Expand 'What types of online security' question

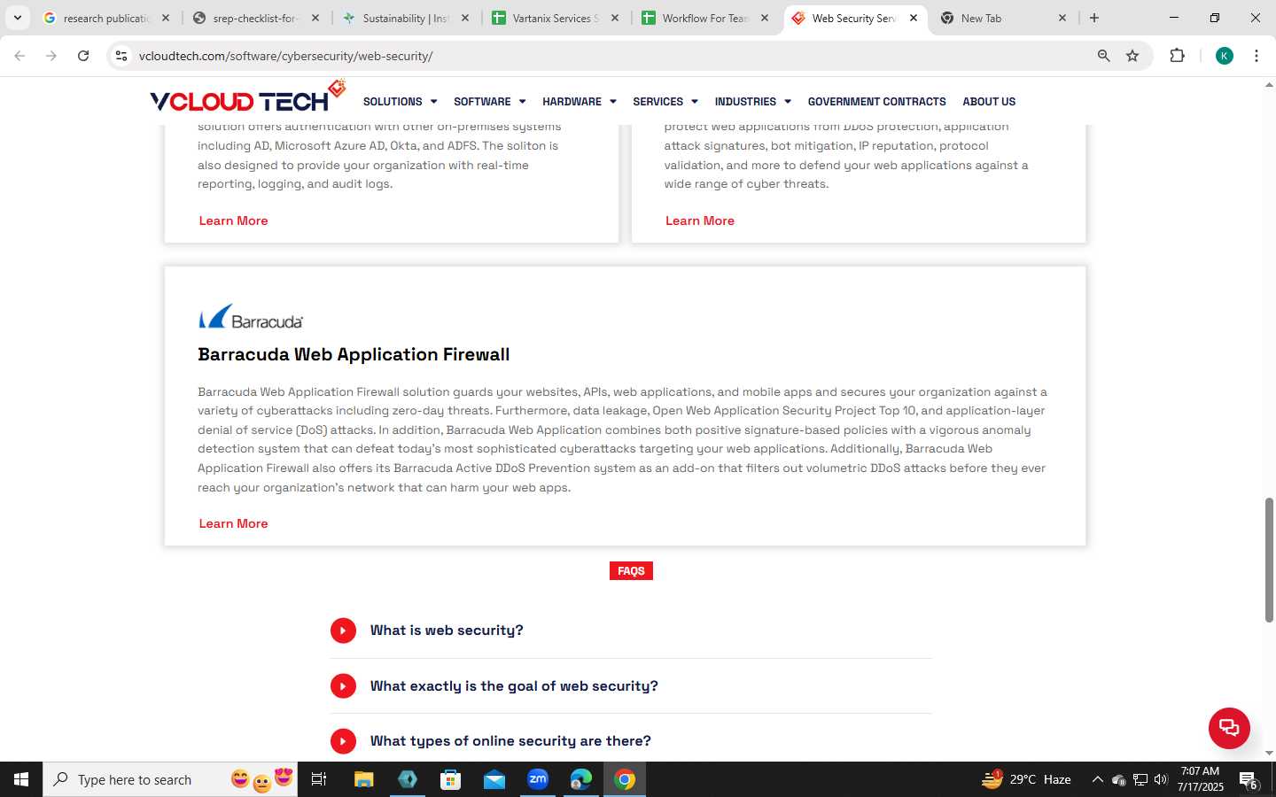(631, 741)
